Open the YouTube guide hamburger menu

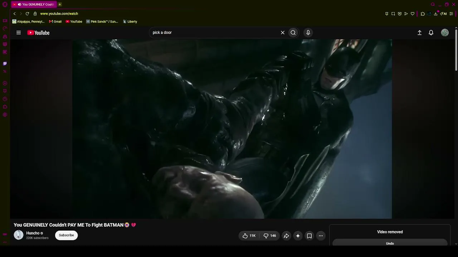[x=19, y=32]
